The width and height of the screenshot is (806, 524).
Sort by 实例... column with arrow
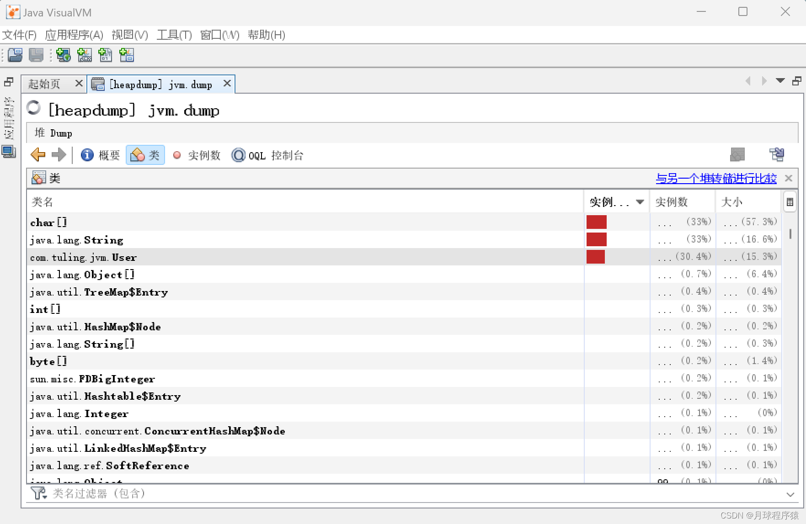[617, 202]
